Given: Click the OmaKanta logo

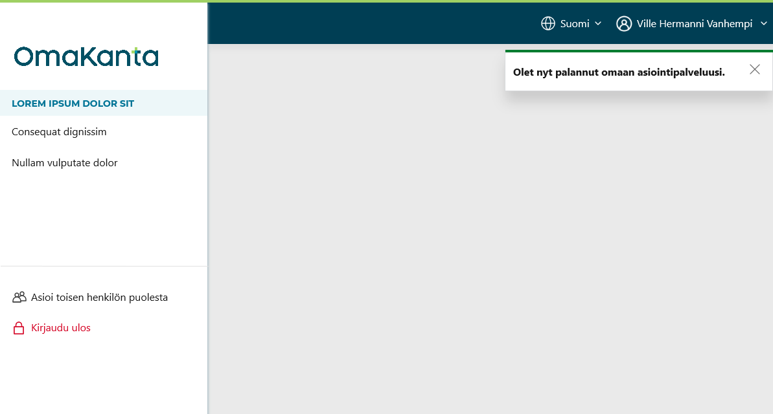Looking at the screenshot, I should pyautogui.click(x=86, y=57).
